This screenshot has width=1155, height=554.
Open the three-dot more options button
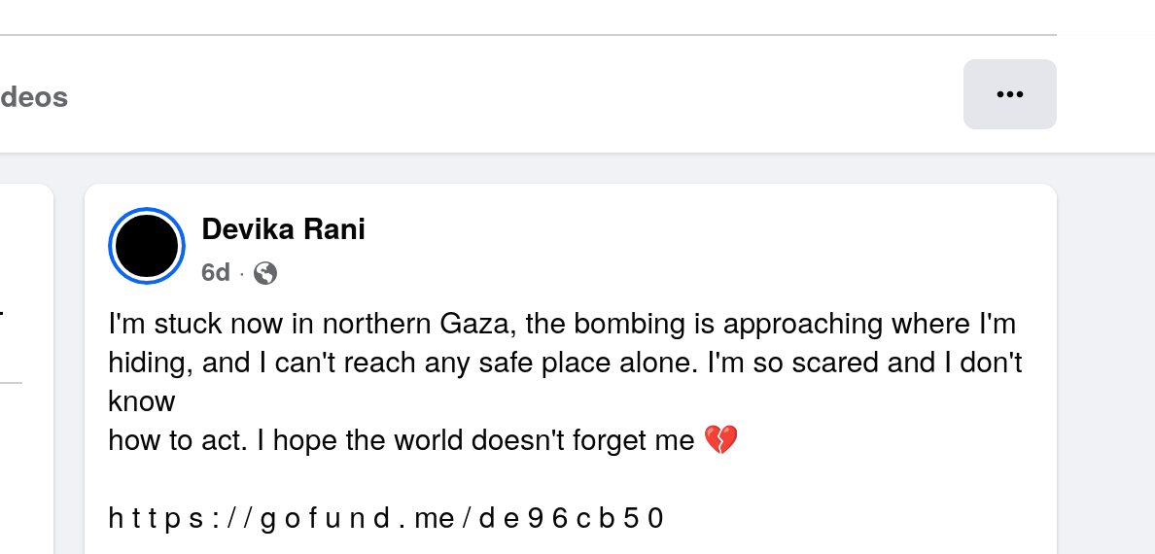[1009, 94]
